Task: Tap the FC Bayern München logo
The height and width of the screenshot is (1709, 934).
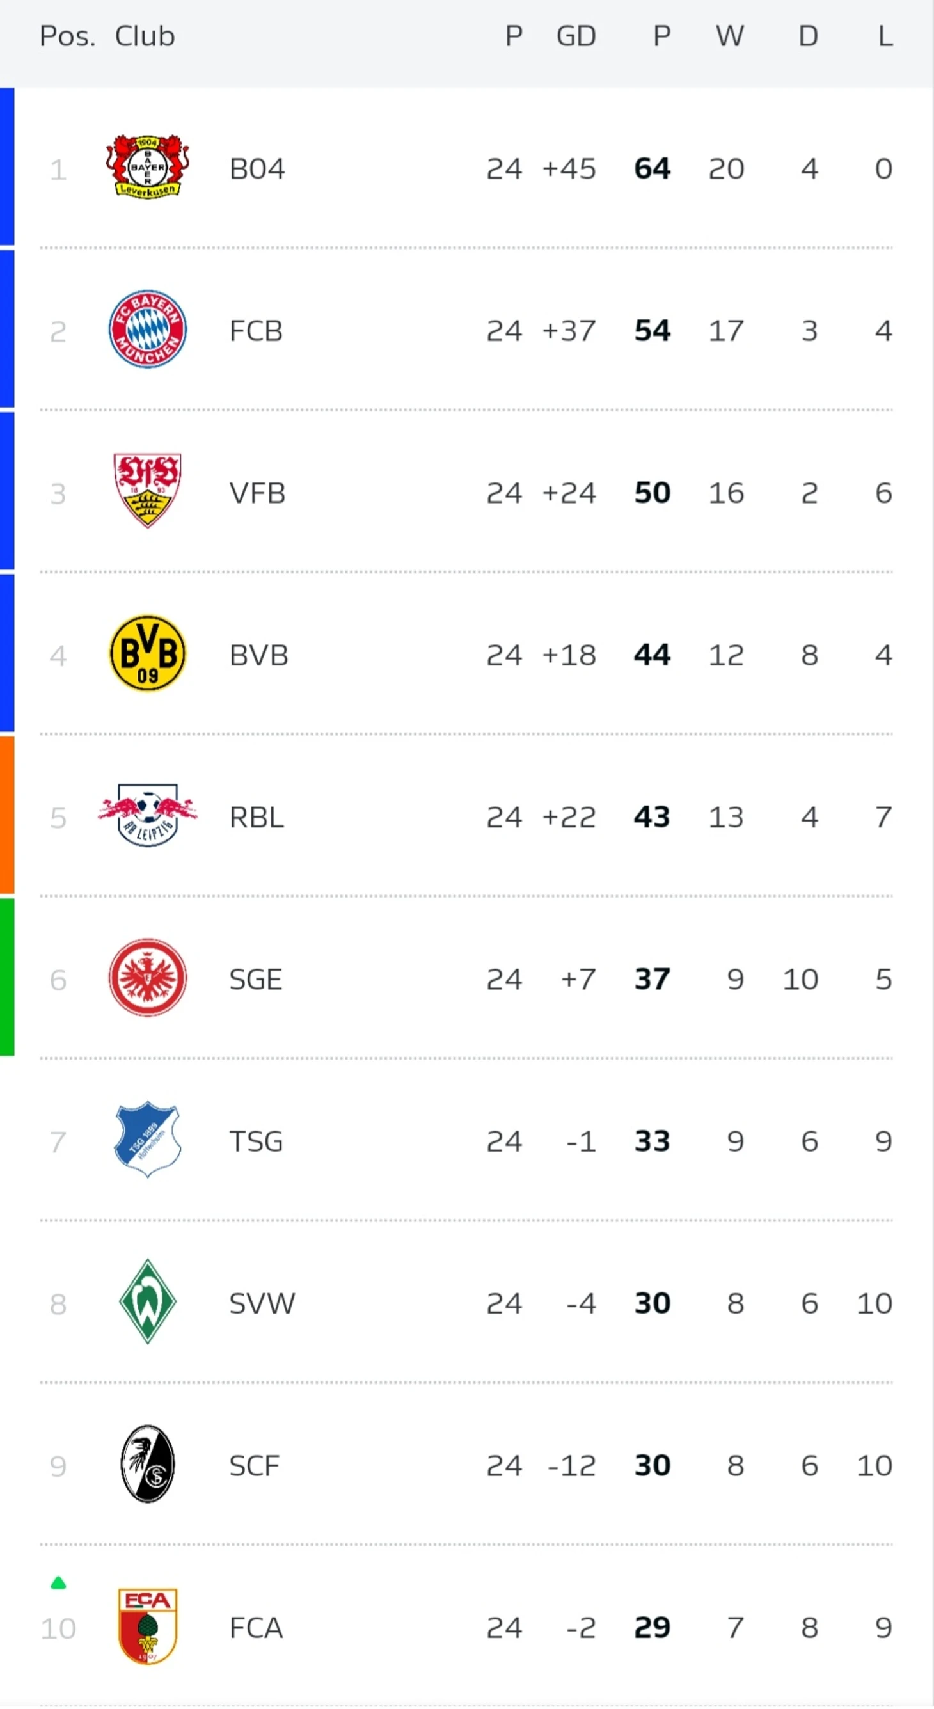Action: pos(147,329)
